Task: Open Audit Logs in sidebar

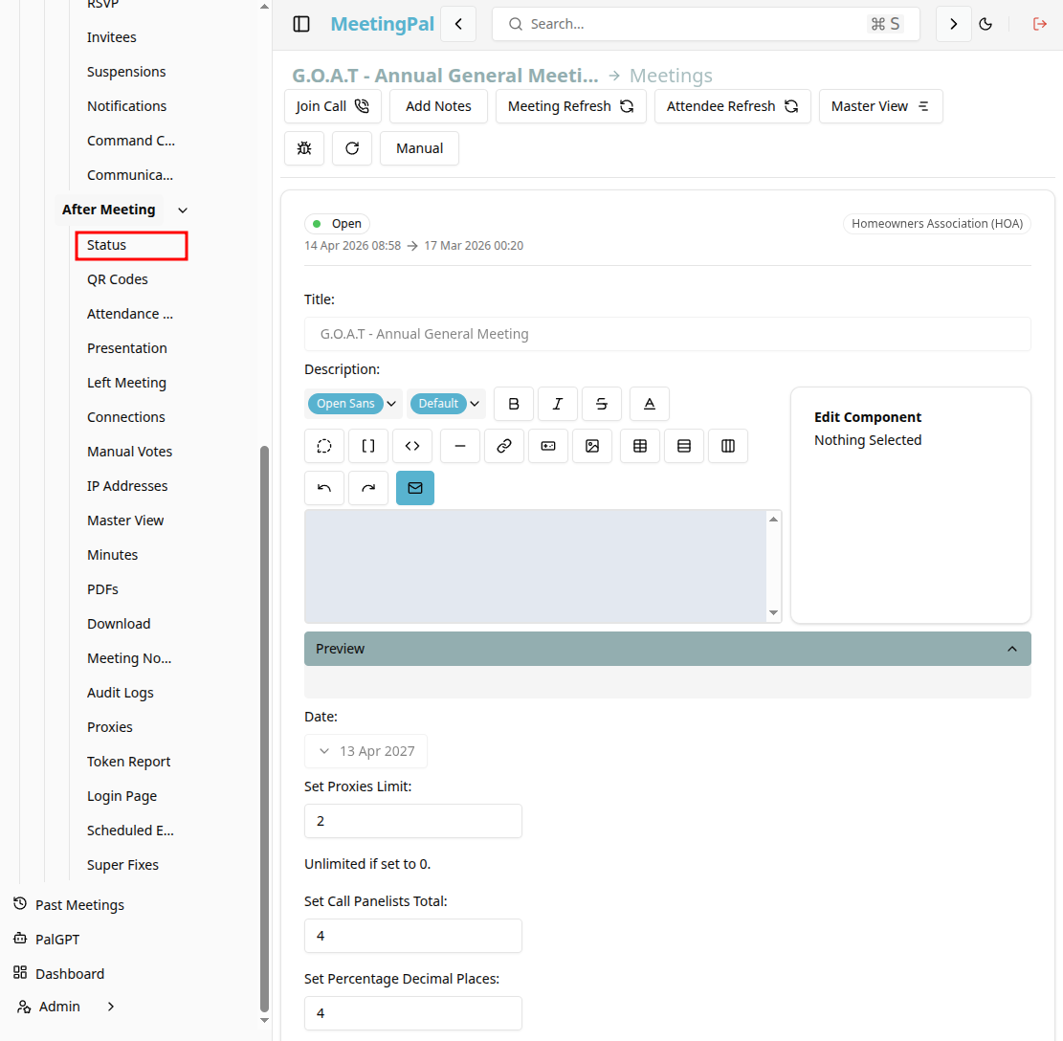Action: [x=120, y=693]
